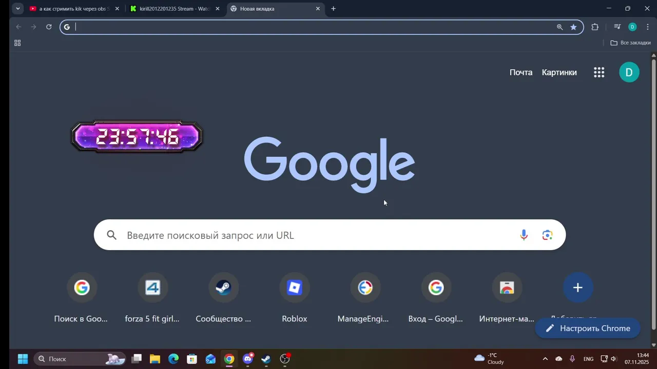
Task: Close the kirill2012201235 Stream tab
Action: (x=218, y=9)
